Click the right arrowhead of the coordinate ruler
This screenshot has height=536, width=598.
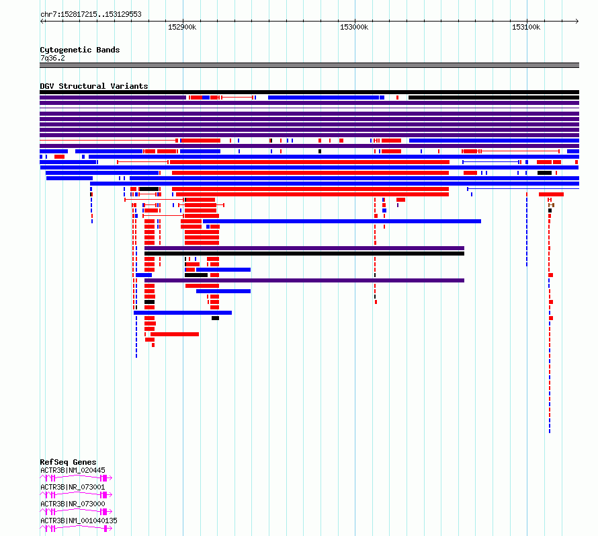(577, 21)
